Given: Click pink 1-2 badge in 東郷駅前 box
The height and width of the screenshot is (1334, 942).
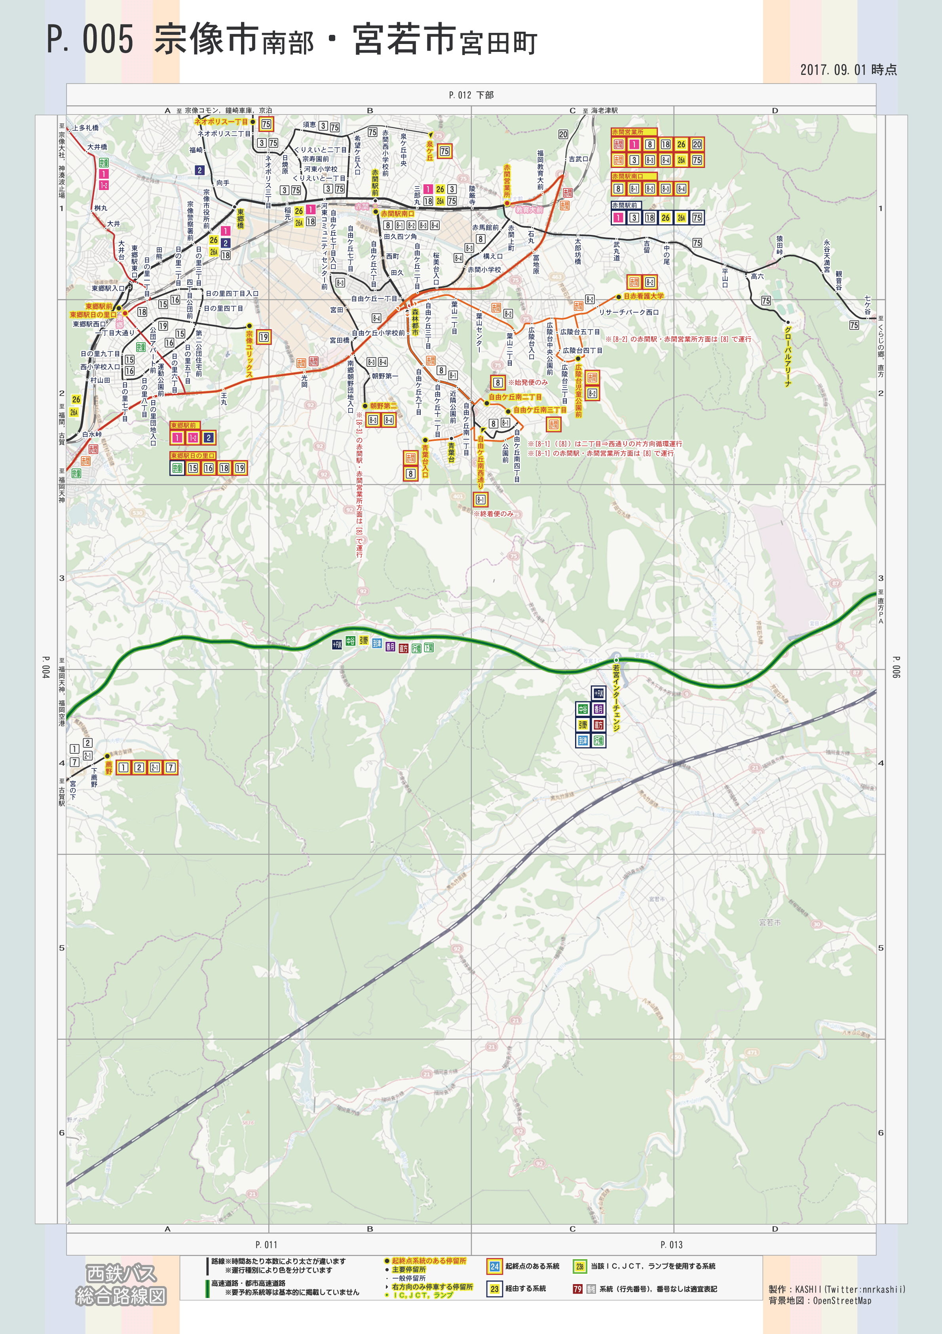Looking at the screenshot, I should (193, 438).
